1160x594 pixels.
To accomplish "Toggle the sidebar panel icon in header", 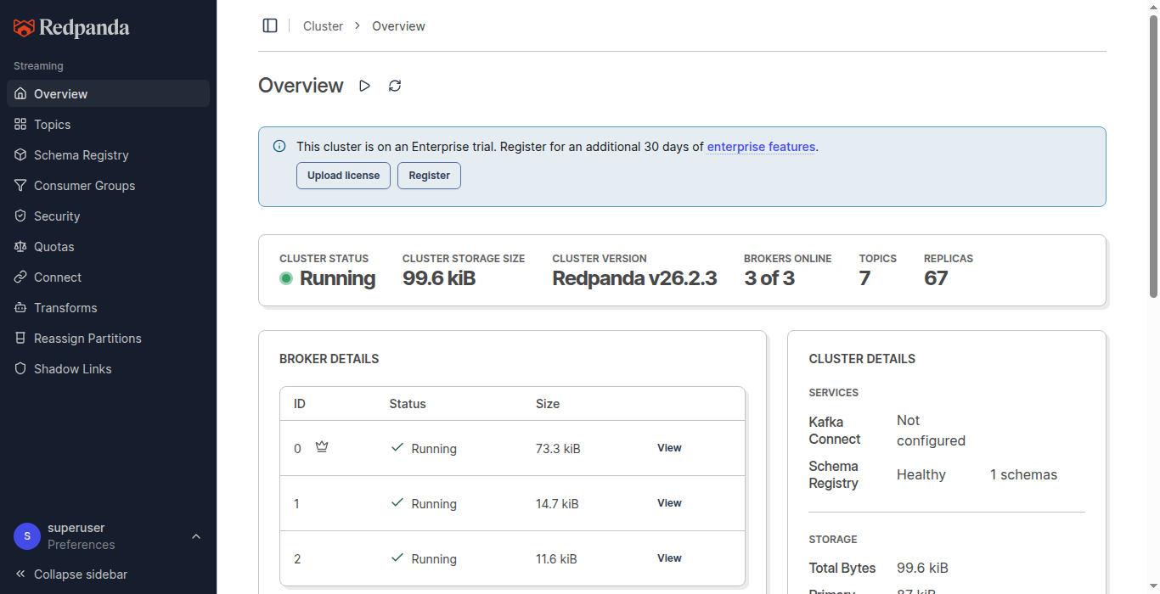I will point(270,25).
